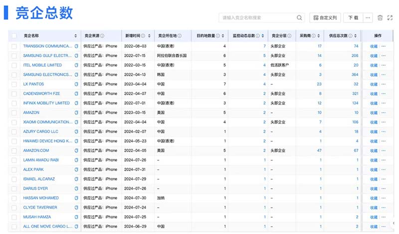
Task: Sort by 监控动态总数 column arrows
Action: (263, 36)
